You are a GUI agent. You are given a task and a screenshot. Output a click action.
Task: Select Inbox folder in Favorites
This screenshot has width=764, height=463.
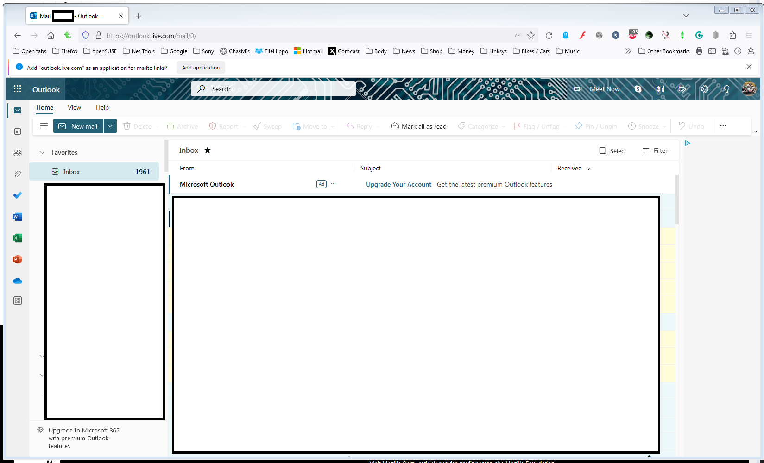[x=94, y=171]
